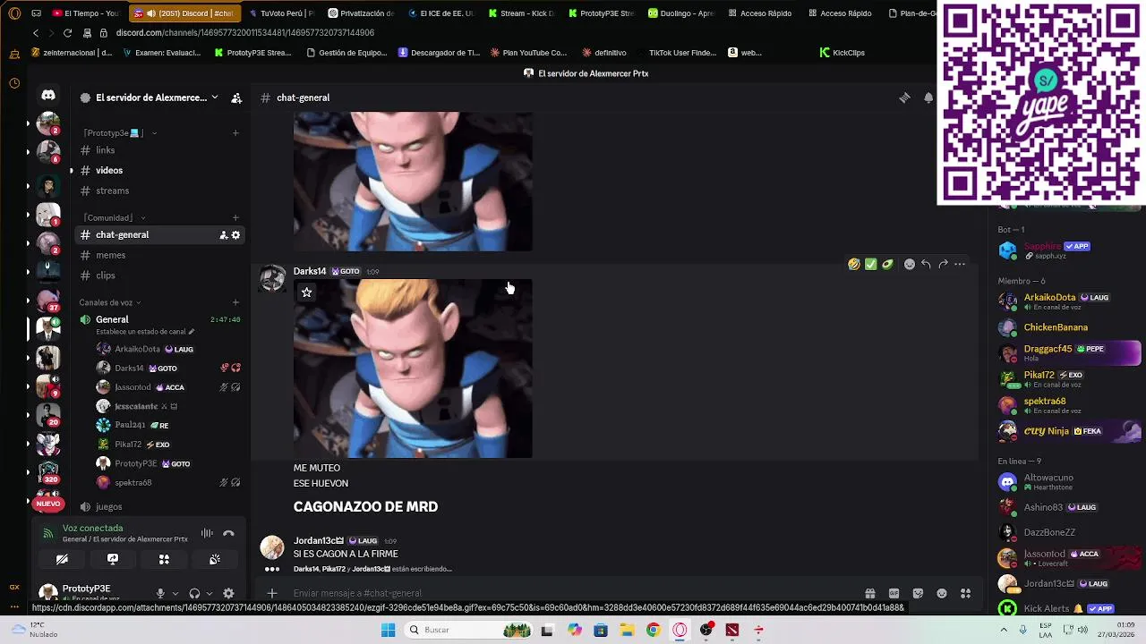Open noise suppression waveform icon
The height and width of the screenshot is (644, 1146).
coord(207,533)
